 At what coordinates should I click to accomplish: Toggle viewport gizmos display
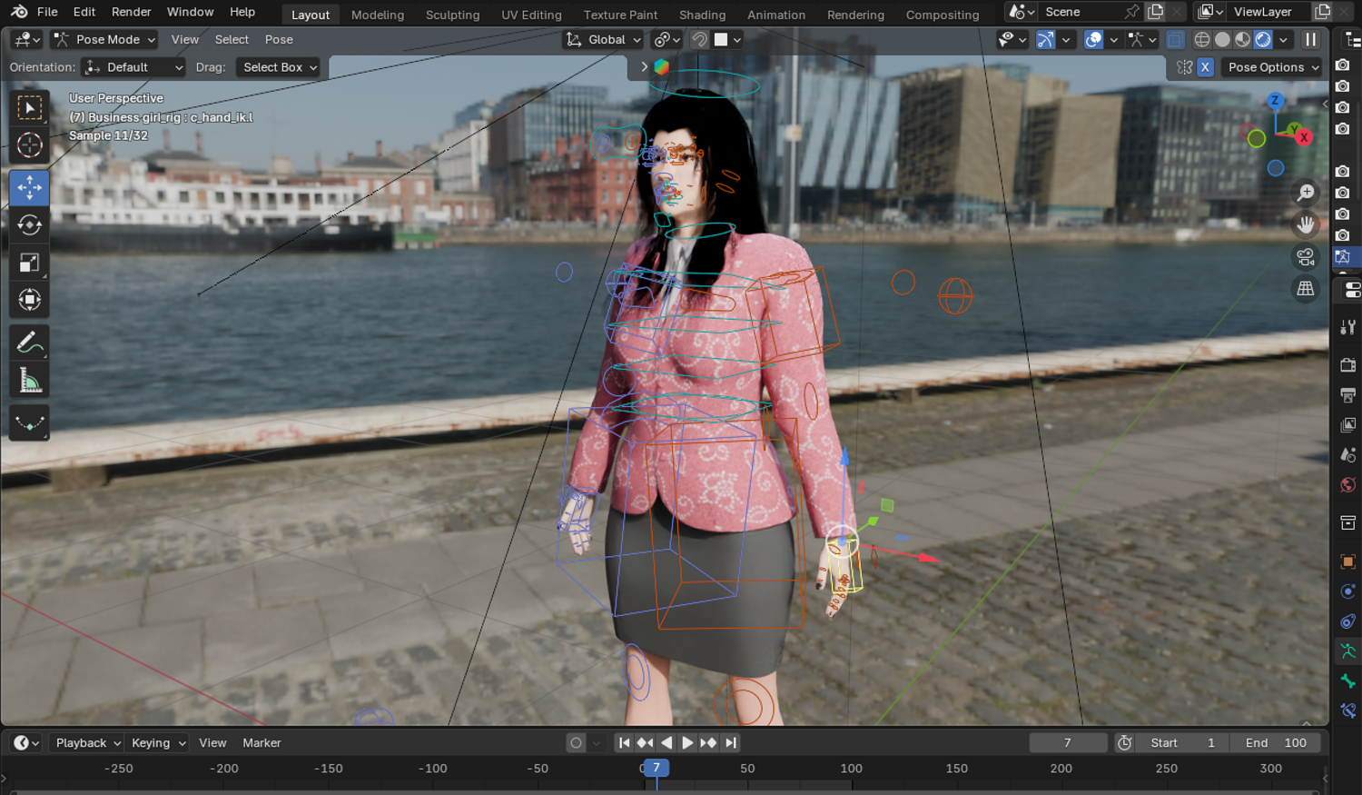(1045, 40)
